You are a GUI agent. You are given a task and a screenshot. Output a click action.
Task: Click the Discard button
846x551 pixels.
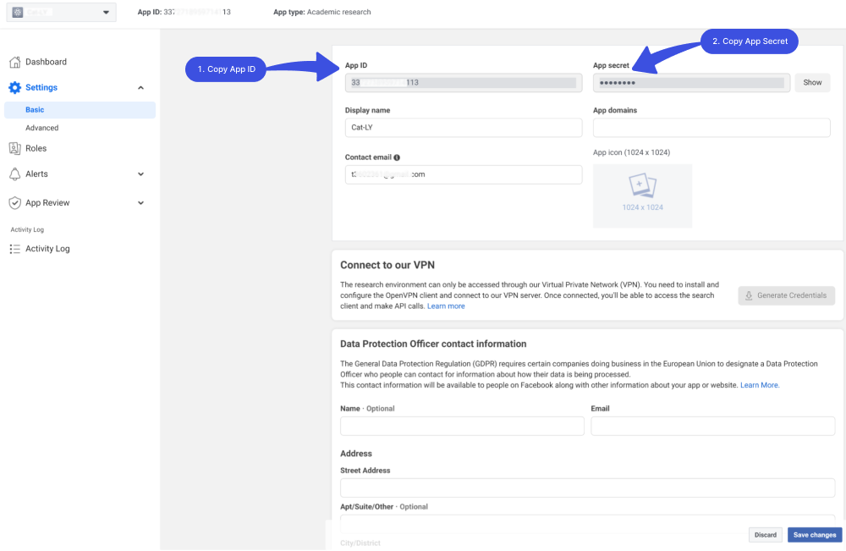[x=765, y=535]
